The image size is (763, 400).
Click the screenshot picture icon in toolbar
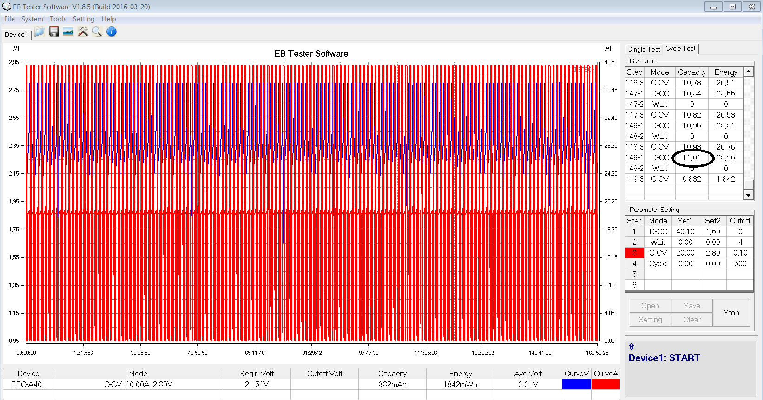click(x=68, y=32)
